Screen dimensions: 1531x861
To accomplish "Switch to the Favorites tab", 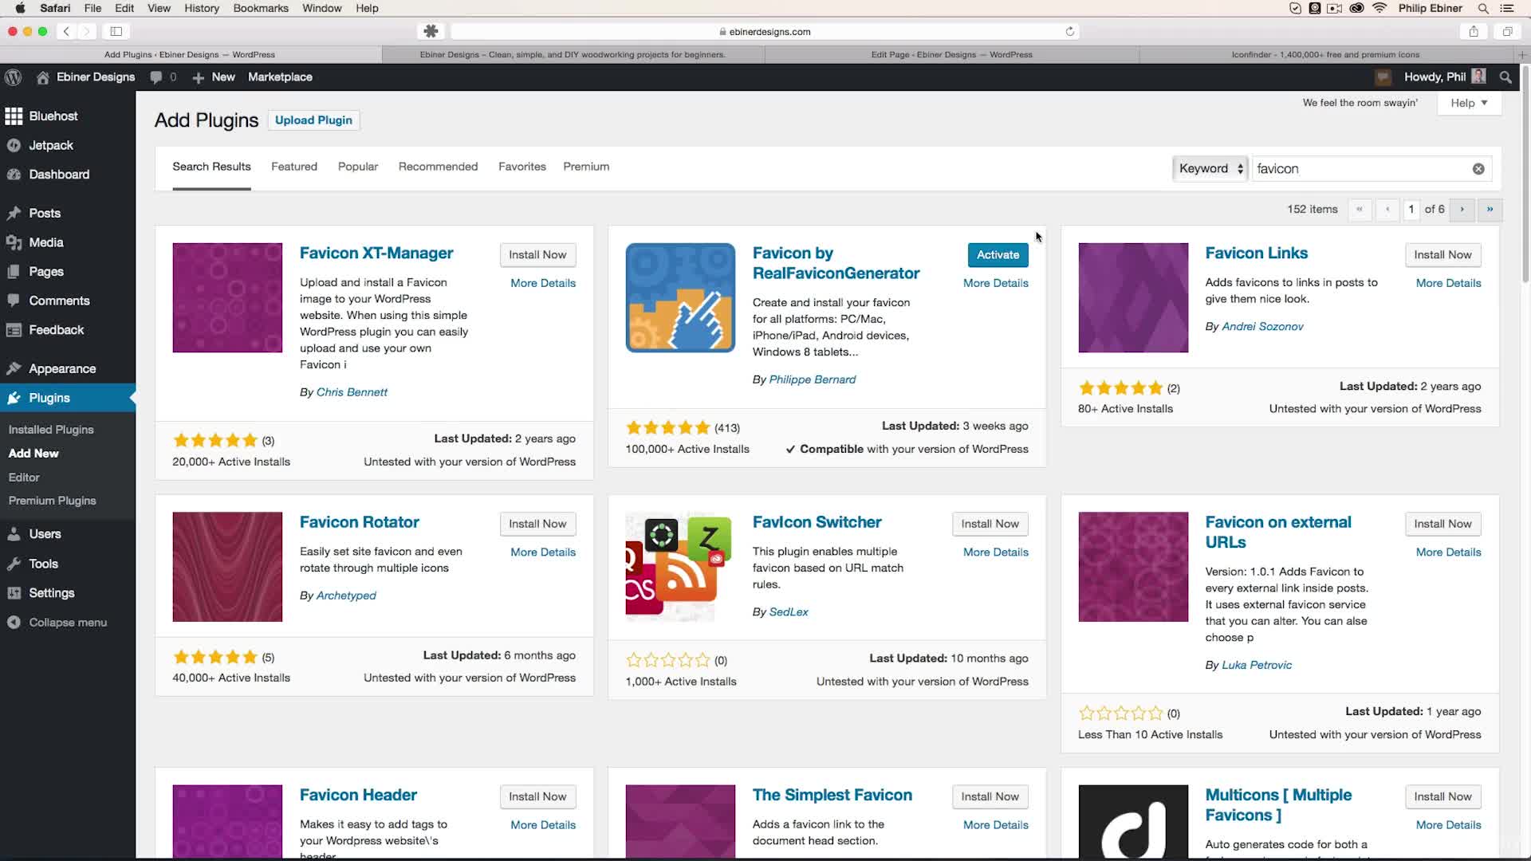I will (522, 167).
